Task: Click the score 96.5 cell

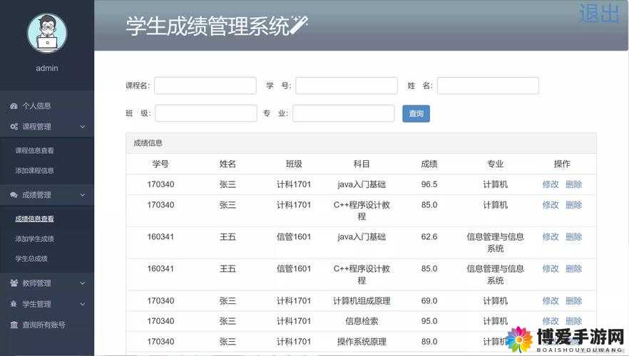Action: pyautogui.click(x=429, y=184)
